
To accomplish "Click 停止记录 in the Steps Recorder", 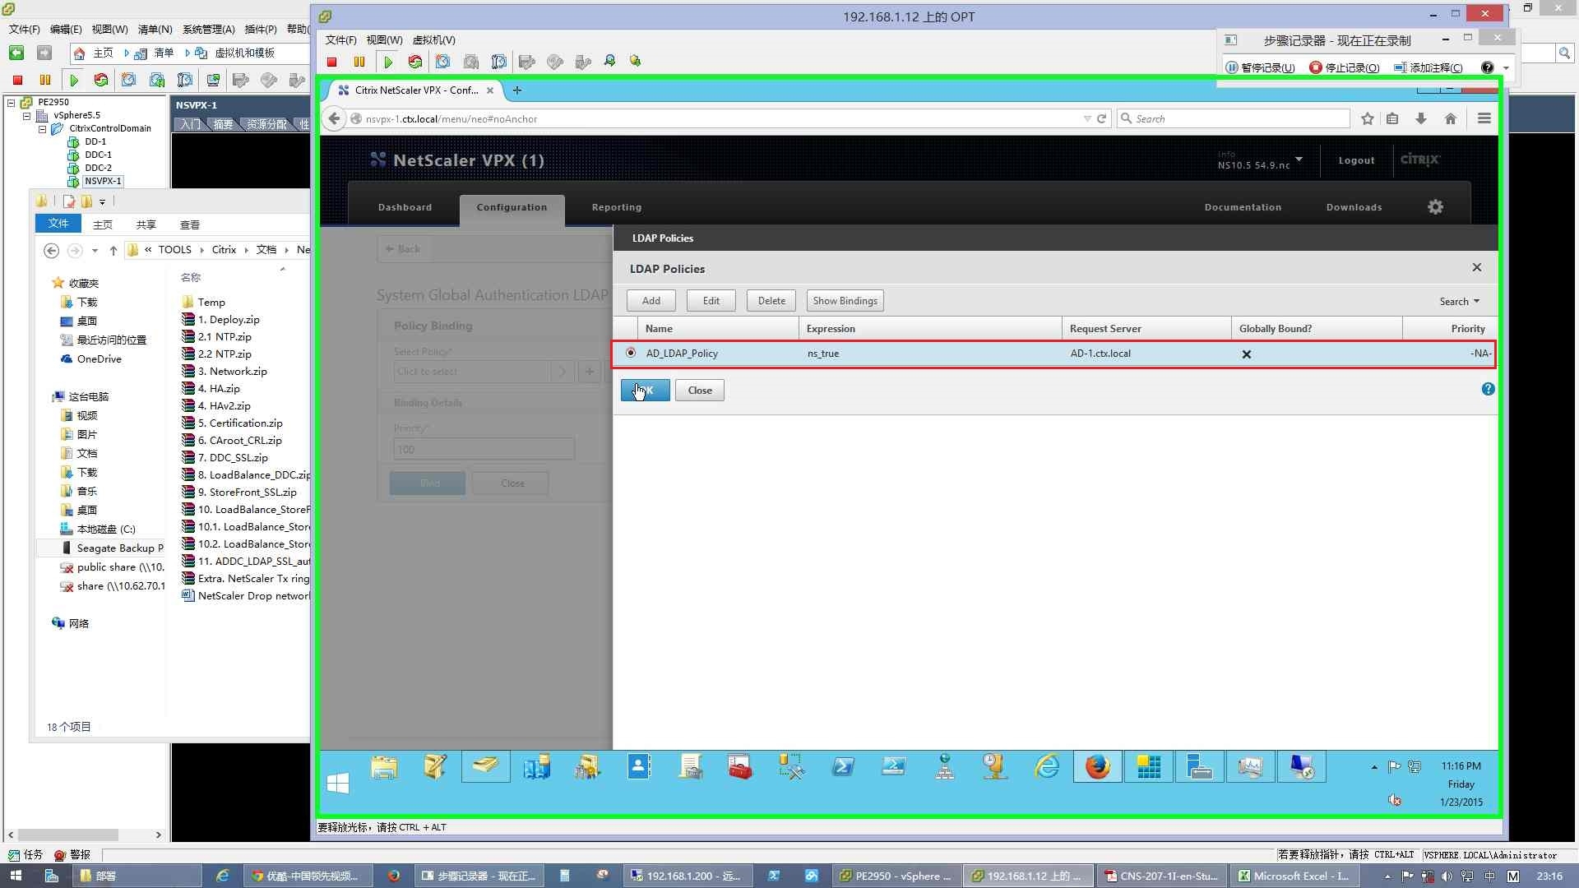I will 1345,67.
